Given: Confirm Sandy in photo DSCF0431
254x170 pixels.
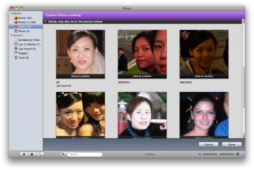Looking at the screenshot, I should [142, 76].
